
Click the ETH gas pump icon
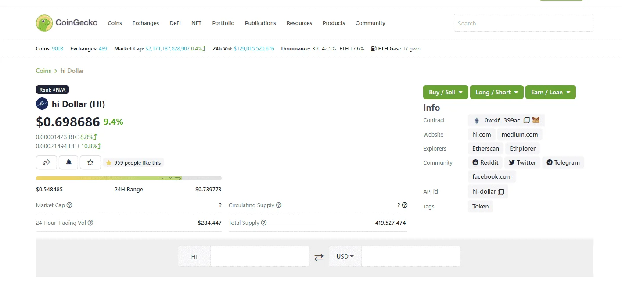click(373, 49)
